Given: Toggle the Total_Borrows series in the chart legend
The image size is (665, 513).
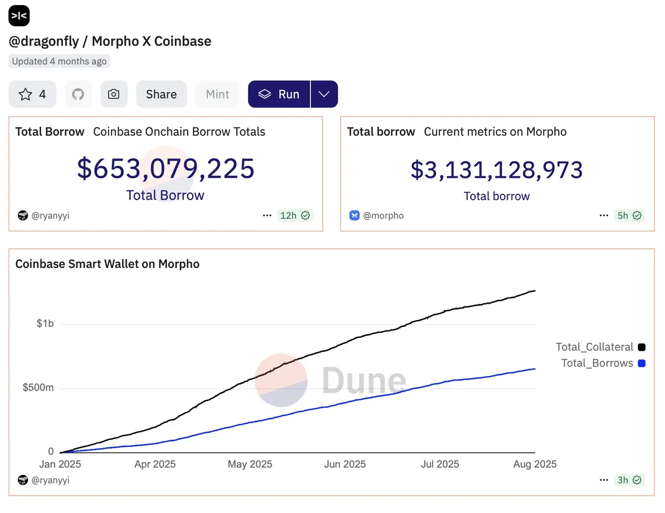Looking at the screenshot, I should (598, 363).
